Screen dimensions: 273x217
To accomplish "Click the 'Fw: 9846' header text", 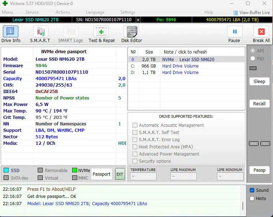I will [x=166, y=20].
